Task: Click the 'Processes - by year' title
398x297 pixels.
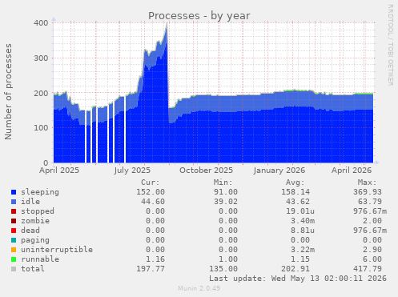Action: click(x=199, y=16)
